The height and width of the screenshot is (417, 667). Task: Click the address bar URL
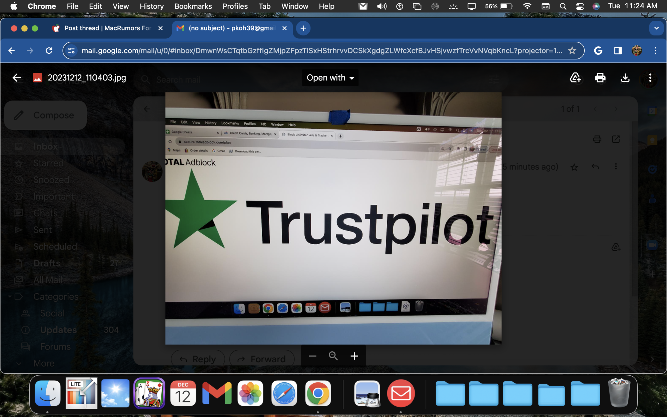[321, 50]
